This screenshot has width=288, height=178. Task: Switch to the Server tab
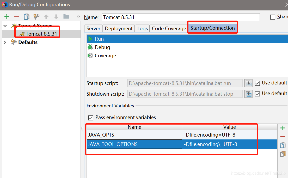93,28
